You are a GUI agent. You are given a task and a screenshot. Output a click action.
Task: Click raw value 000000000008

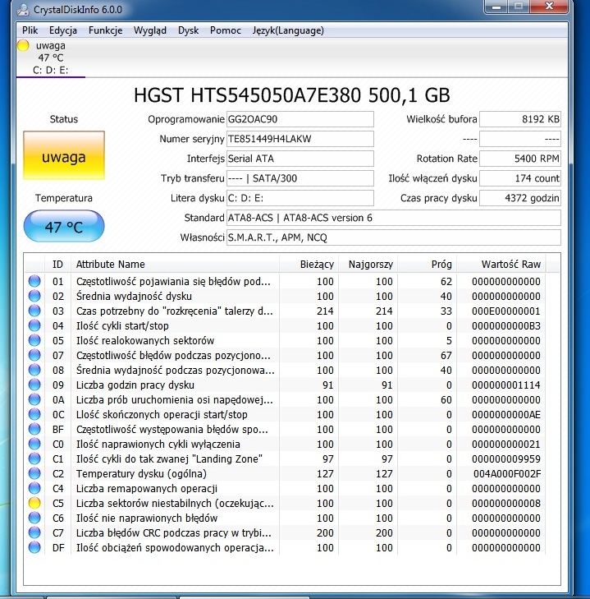pos(506,503)
